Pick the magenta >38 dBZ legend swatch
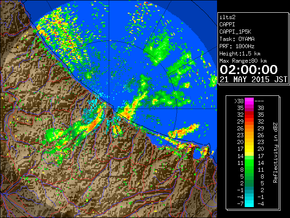The width and height of the screenshot is (290, 218). [x=249, y=101]
